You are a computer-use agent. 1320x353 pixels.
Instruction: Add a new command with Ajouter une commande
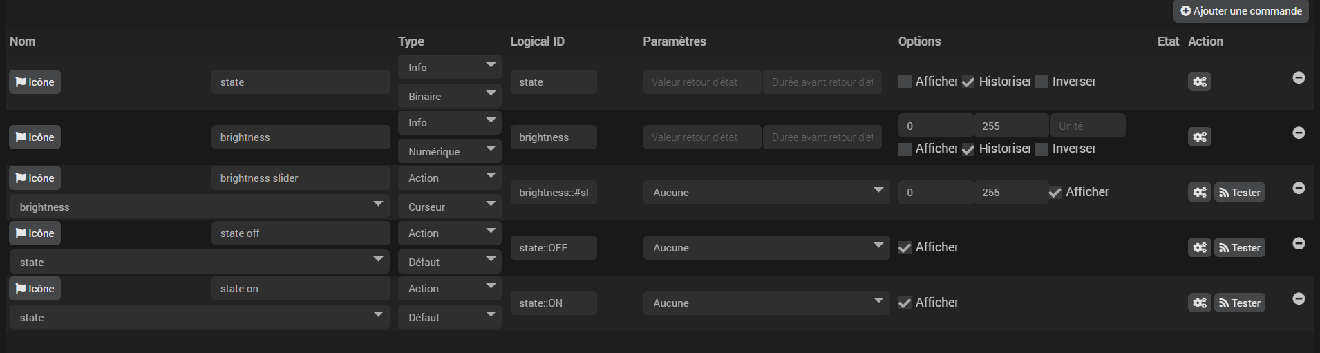tap(1241, 11)
